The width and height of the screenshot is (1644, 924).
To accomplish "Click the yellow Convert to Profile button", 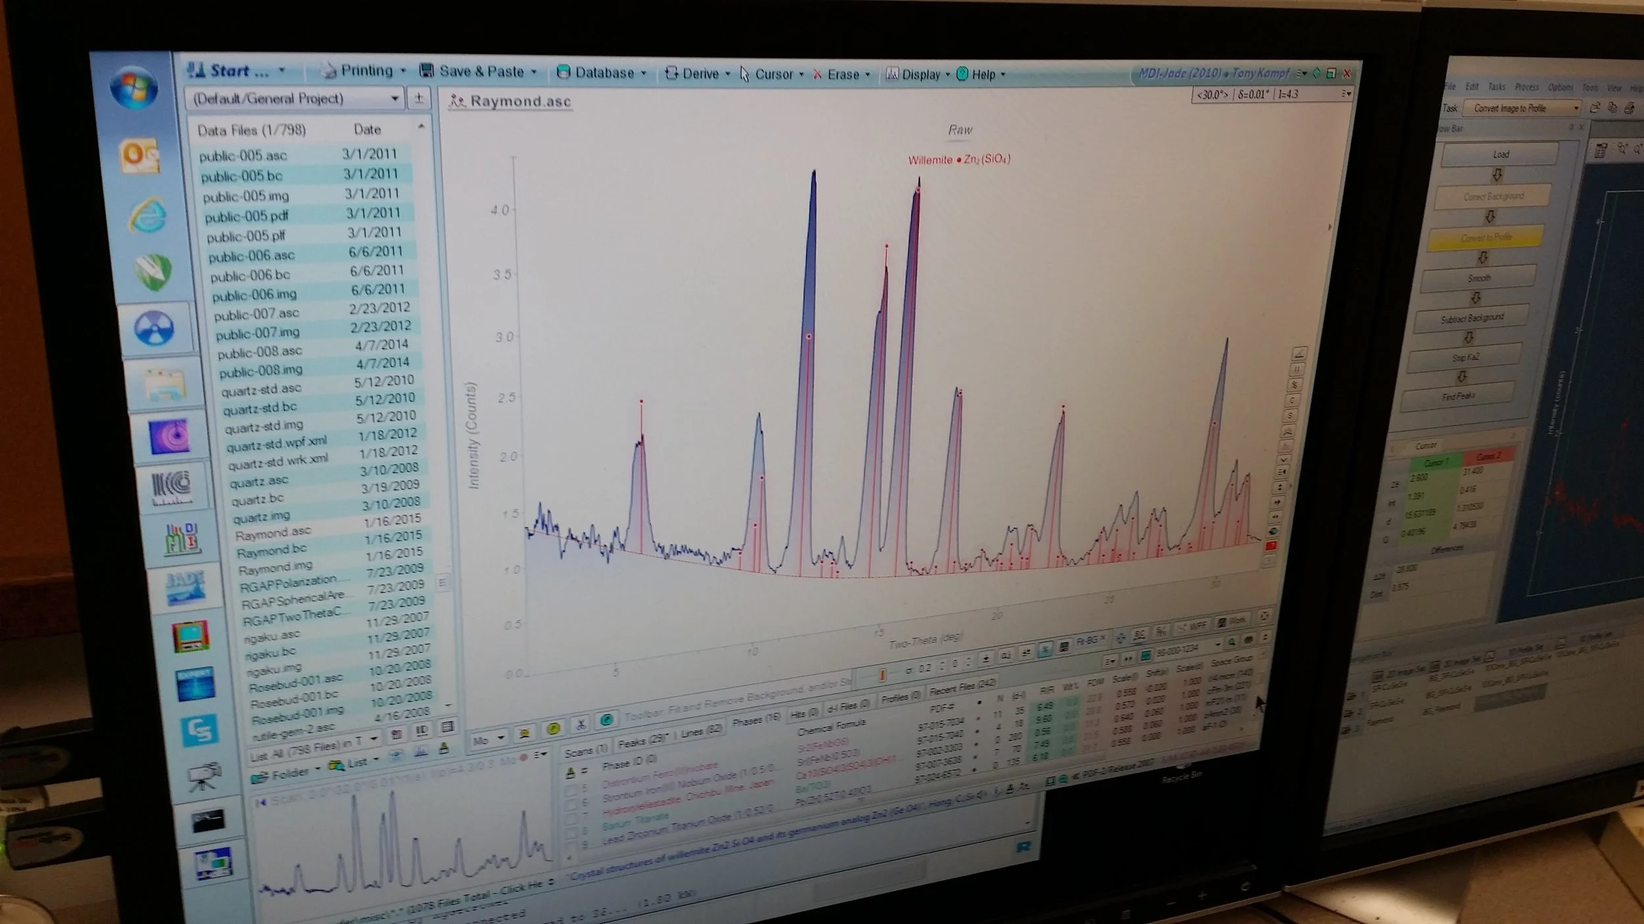I will point(1486,237).
